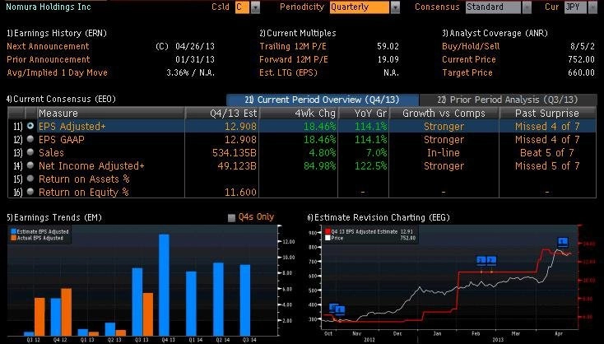604x344 pixels.
Task: Click Buy/Hold/Sell value 8/5/2
Action: pos(583,46)
